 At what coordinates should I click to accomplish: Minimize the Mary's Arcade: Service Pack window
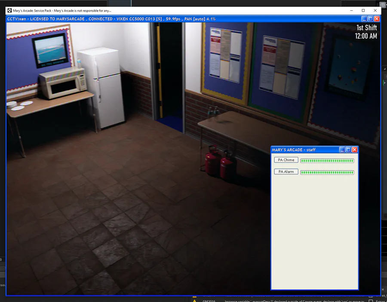[351, 11]
